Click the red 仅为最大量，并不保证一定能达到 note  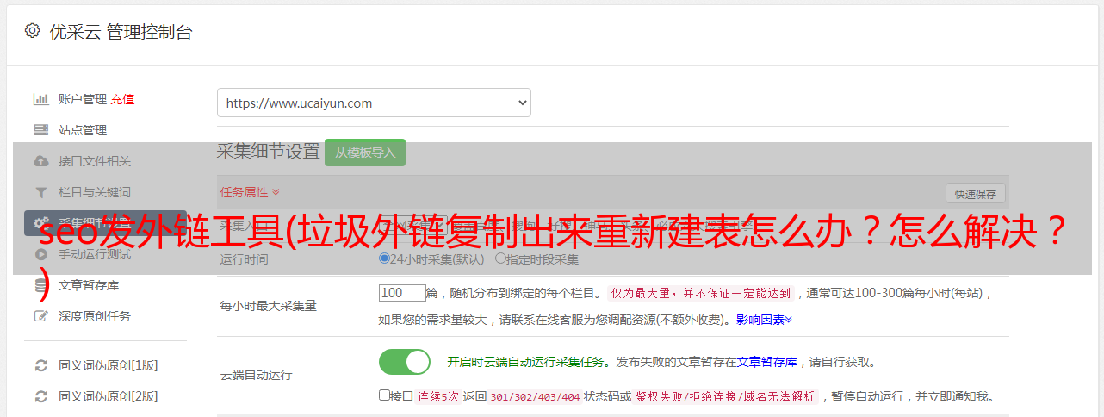point(701,293)
